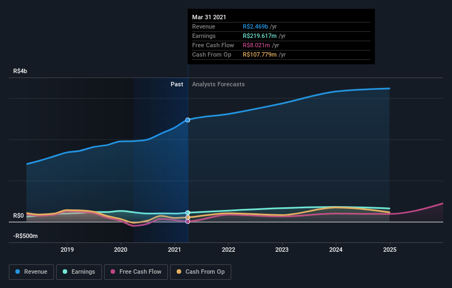
Task: Click the R$219.617m earnings value
Action: (x=260, y=36)
